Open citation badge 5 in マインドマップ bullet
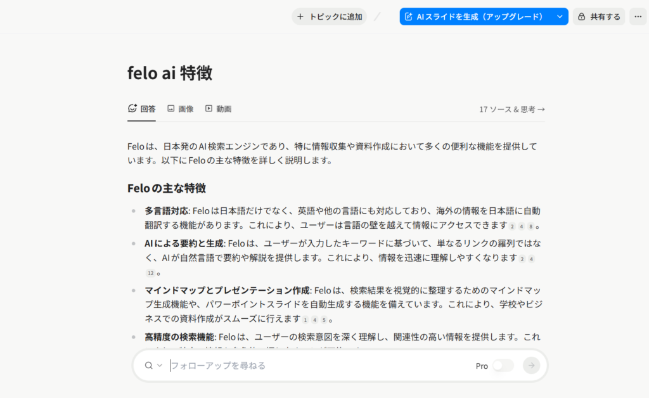This screenshot has width=649, height=398. point(323,320)
